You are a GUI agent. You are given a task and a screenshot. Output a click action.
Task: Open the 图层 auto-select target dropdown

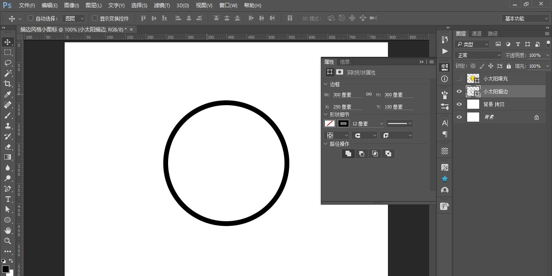click(74, 19)
